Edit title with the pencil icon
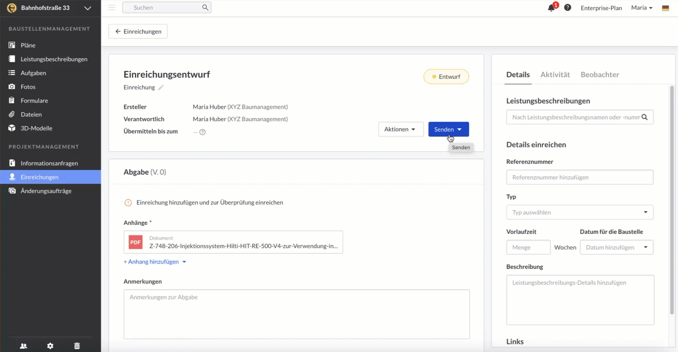The width and height of the screenshot is (678, 352). click(x=161, y=88)
